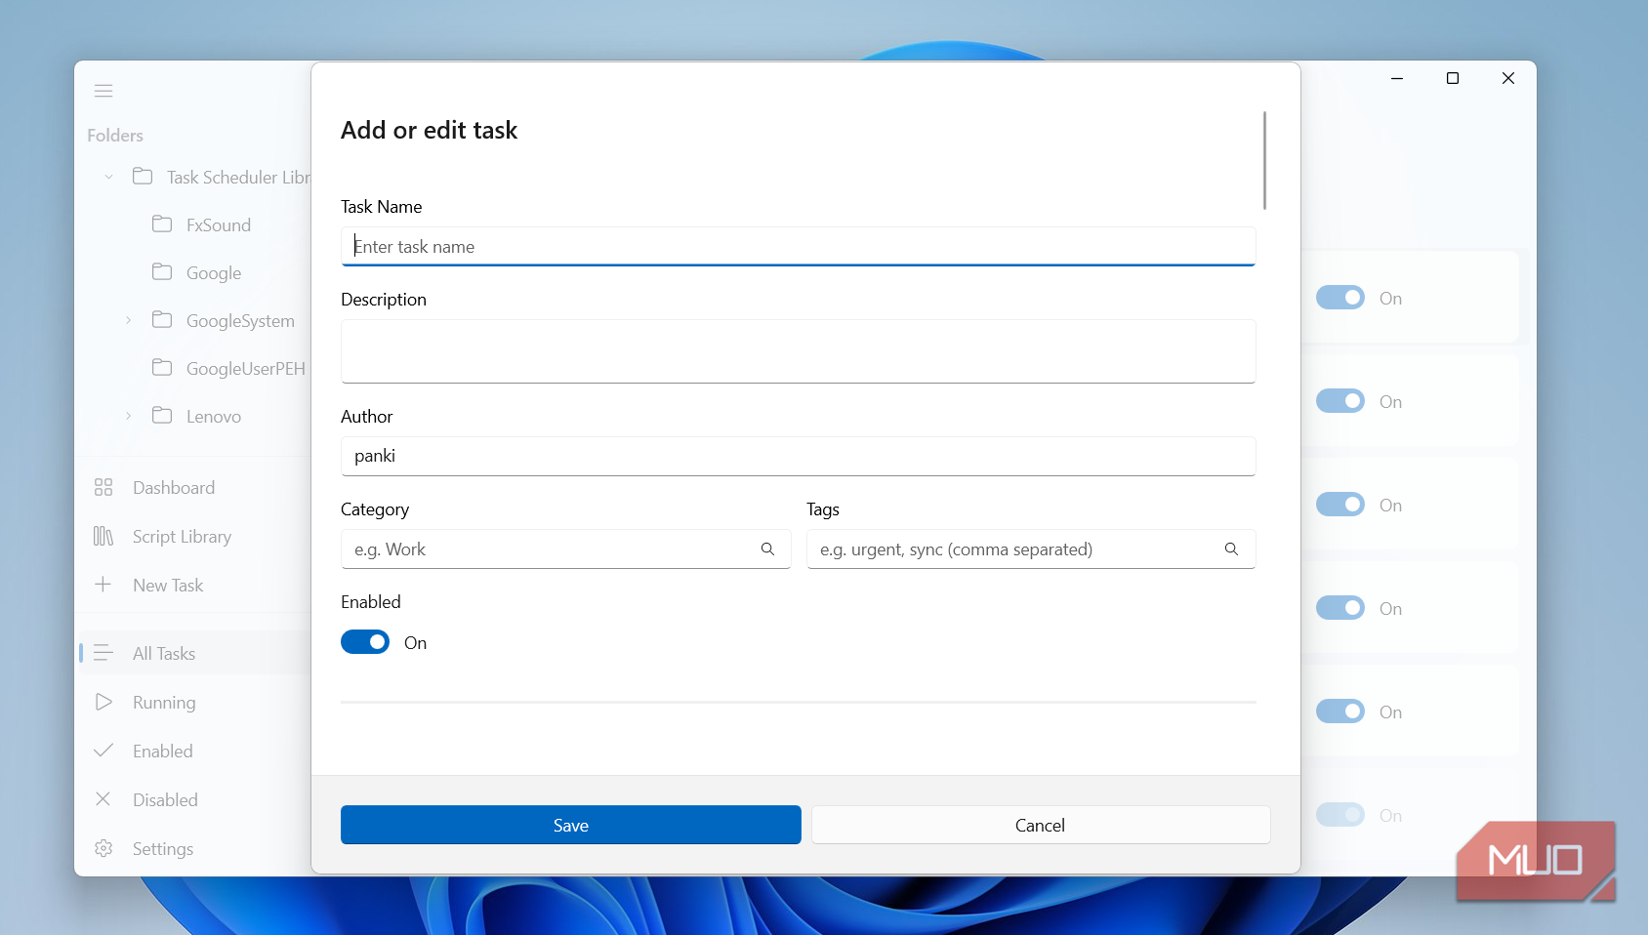
Task: Click the All Tasks list icon
Action: 103,653
